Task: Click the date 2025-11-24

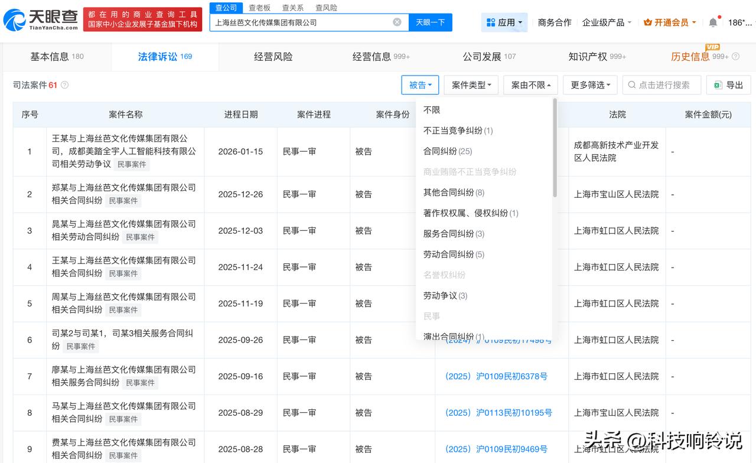Action: (x=240, y=267)
